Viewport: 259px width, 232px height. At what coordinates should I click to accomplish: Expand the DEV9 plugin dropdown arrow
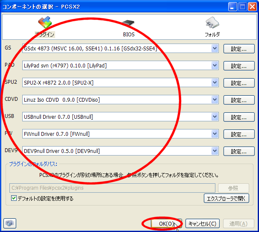pyautogui.click(x=215, y=151)
